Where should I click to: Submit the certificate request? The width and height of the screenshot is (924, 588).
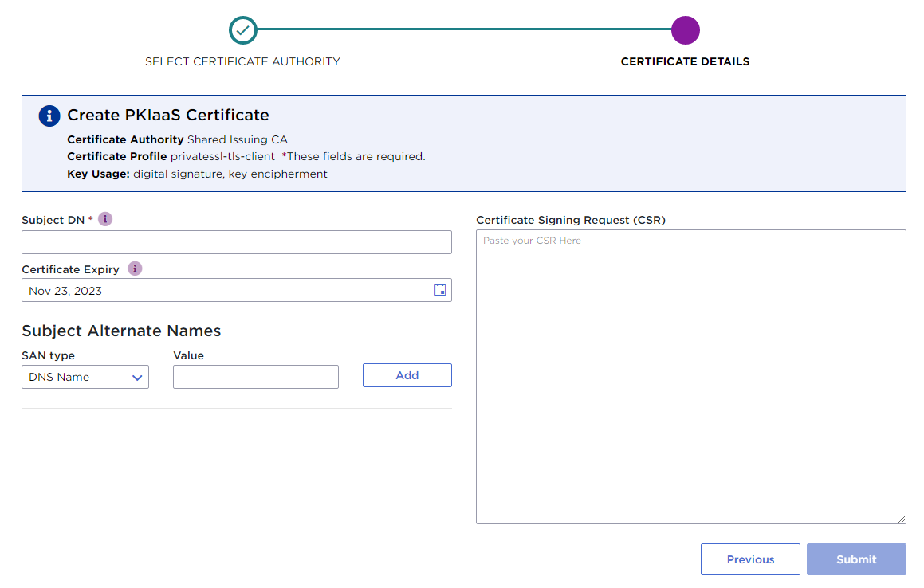click(x=856, y=559)
